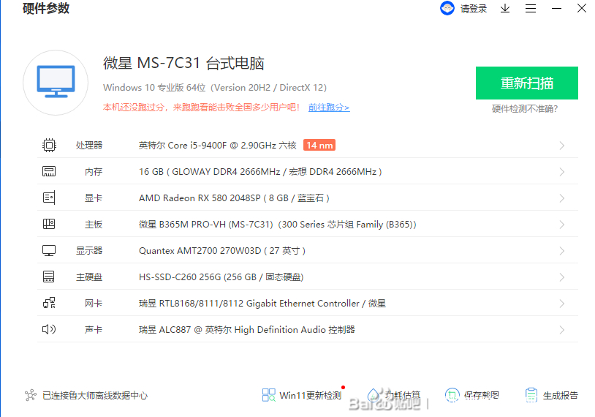
Task: Click the red 本机还没跑过分 notice text
Action: pyautogui.click(x=202, y=108)
